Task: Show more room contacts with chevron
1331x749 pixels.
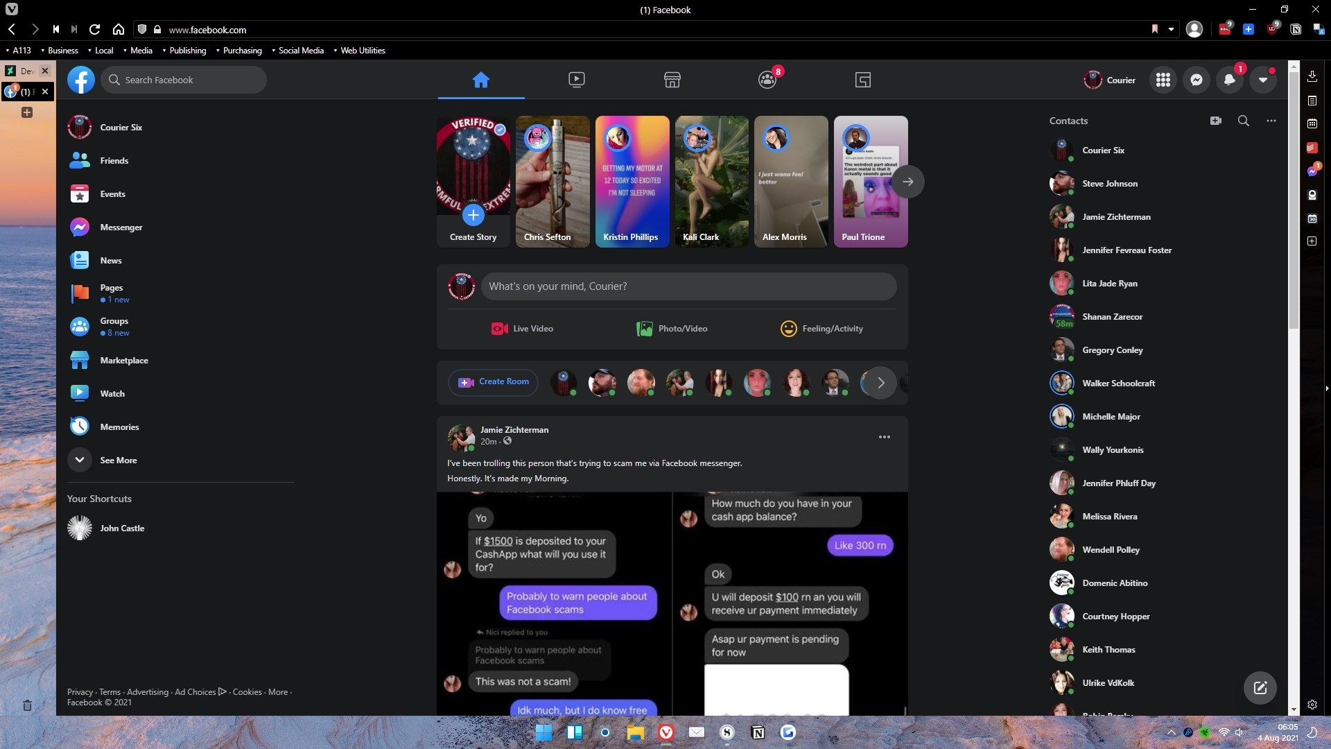Action: [881, 383]
